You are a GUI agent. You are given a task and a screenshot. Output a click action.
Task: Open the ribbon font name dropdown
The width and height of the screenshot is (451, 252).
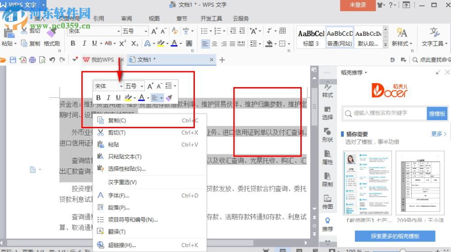pos(119,31)
